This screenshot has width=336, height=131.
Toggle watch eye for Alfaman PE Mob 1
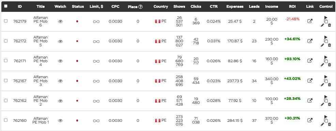click(60, 121)
